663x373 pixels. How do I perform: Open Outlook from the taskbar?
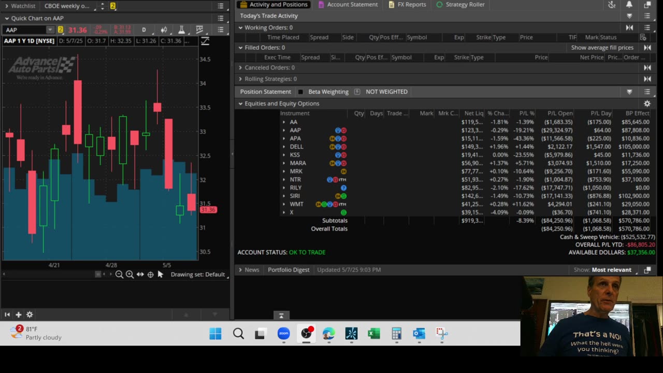pyautogui.click(x=419, y=334)
